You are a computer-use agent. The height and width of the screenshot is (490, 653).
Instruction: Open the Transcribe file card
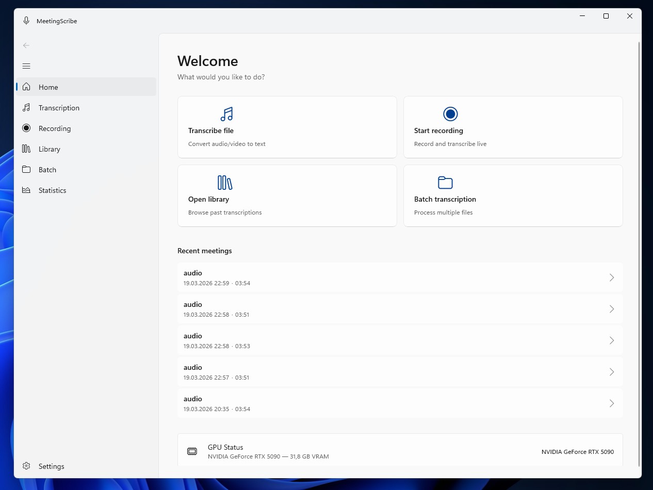287,127
